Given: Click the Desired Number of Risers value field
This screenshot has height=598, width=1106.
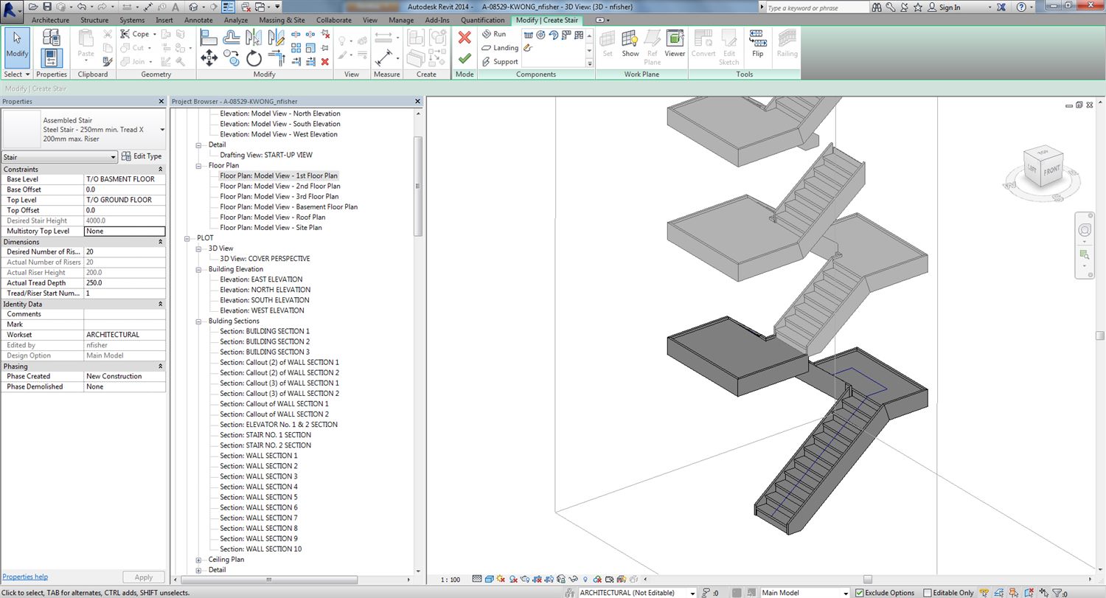Looking at the screenshot, I should click(x=125, y=252).
